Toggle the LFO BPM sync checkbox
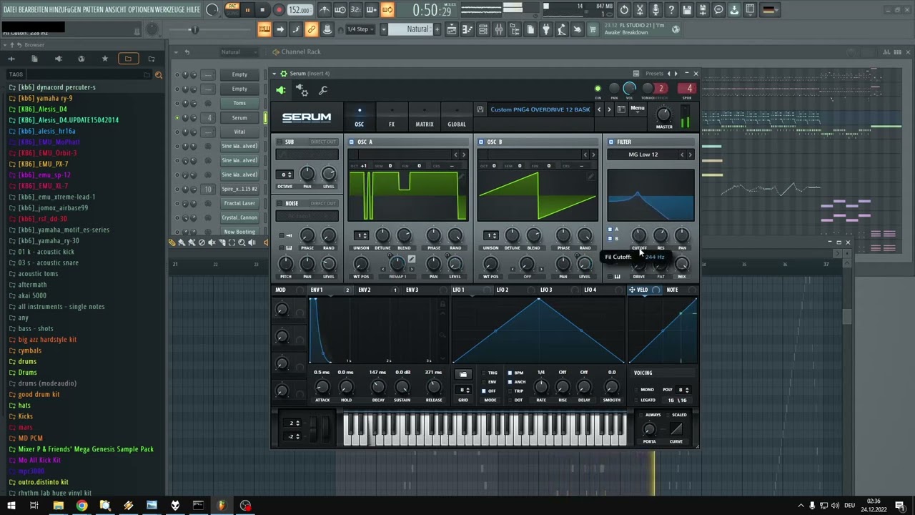The image size is (915, 515). click(510, 373)
